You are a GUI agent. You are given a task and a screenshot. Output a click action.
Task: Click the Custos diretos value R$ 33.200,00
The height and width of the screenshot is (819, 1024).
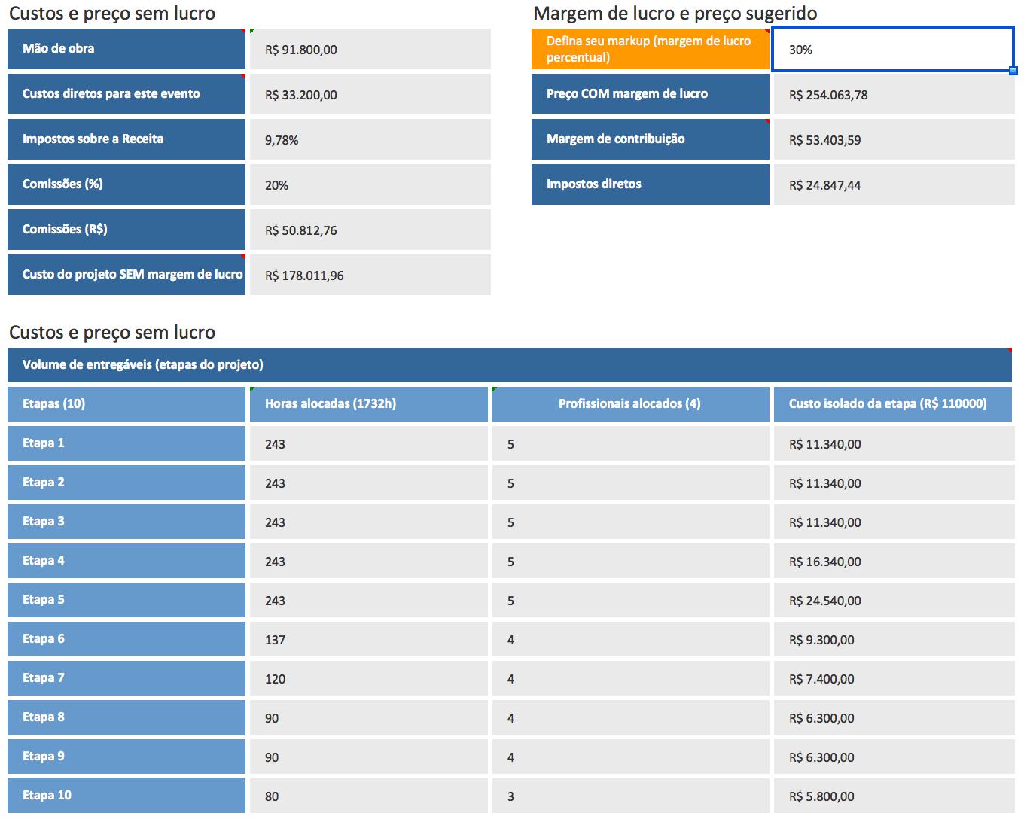370,95
